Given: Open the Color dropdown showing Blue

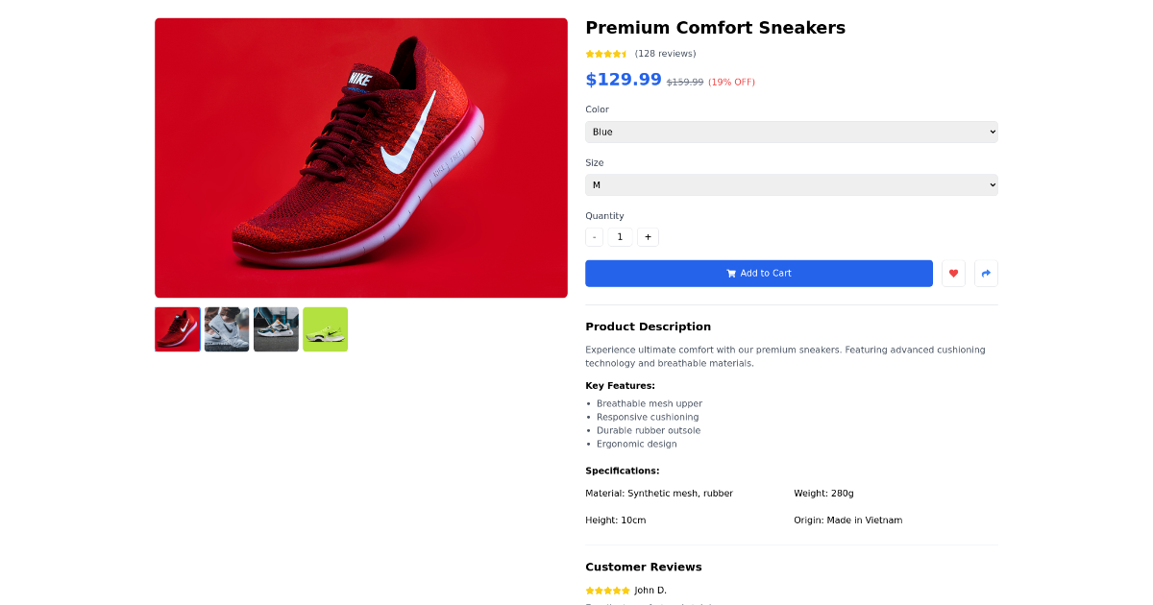Looking at the screenshot, I should click(x=791, y=132).
